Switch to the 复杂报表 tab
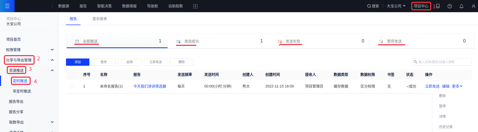Screen dimensions: 478x132 click(x=100, y=19)
